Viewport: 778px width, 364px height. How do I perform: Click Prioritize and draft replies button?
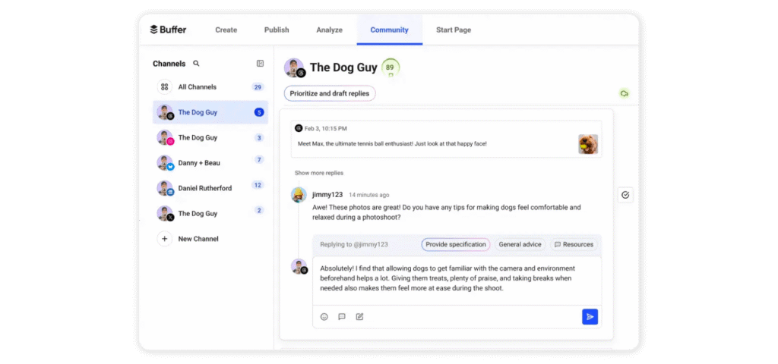click(330, 93)
